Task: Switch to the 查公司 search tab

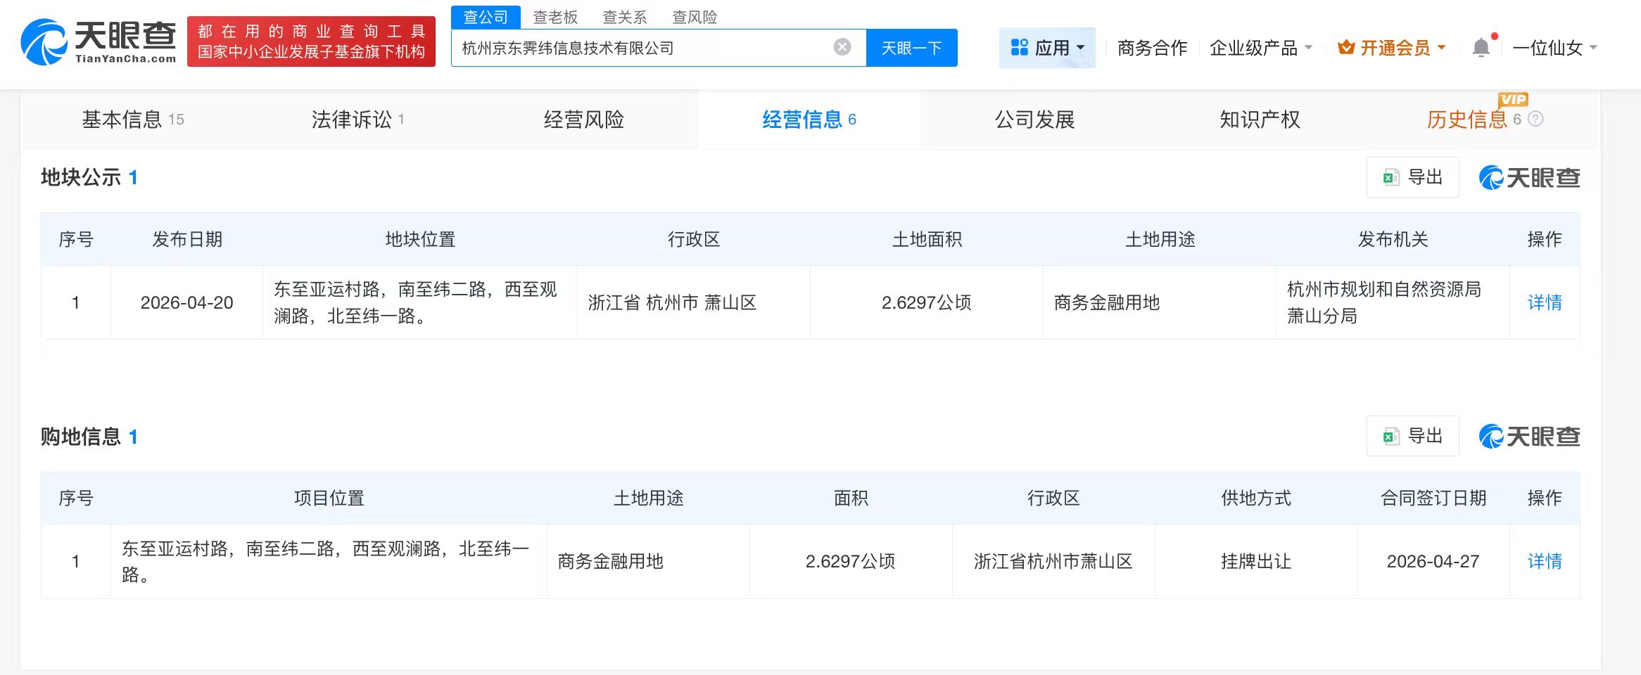Action: point(486,17)
